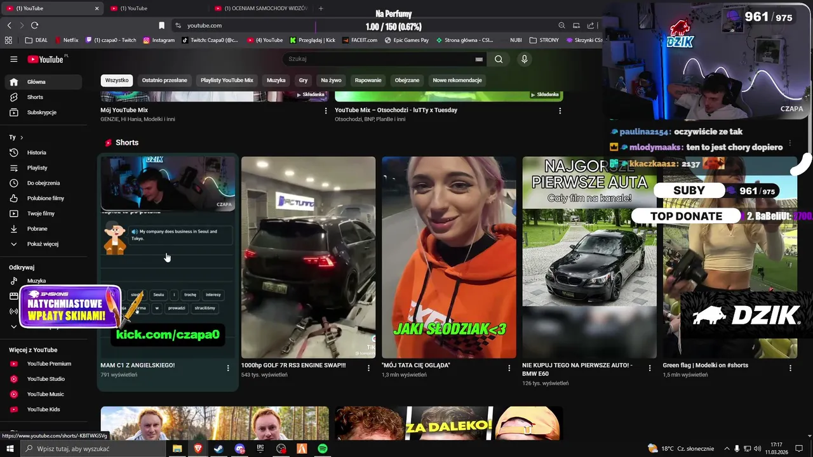Select the Ostatnio przesłane filter chip
Viewport: 813px width, 457px height.
(x=165, y=81)
